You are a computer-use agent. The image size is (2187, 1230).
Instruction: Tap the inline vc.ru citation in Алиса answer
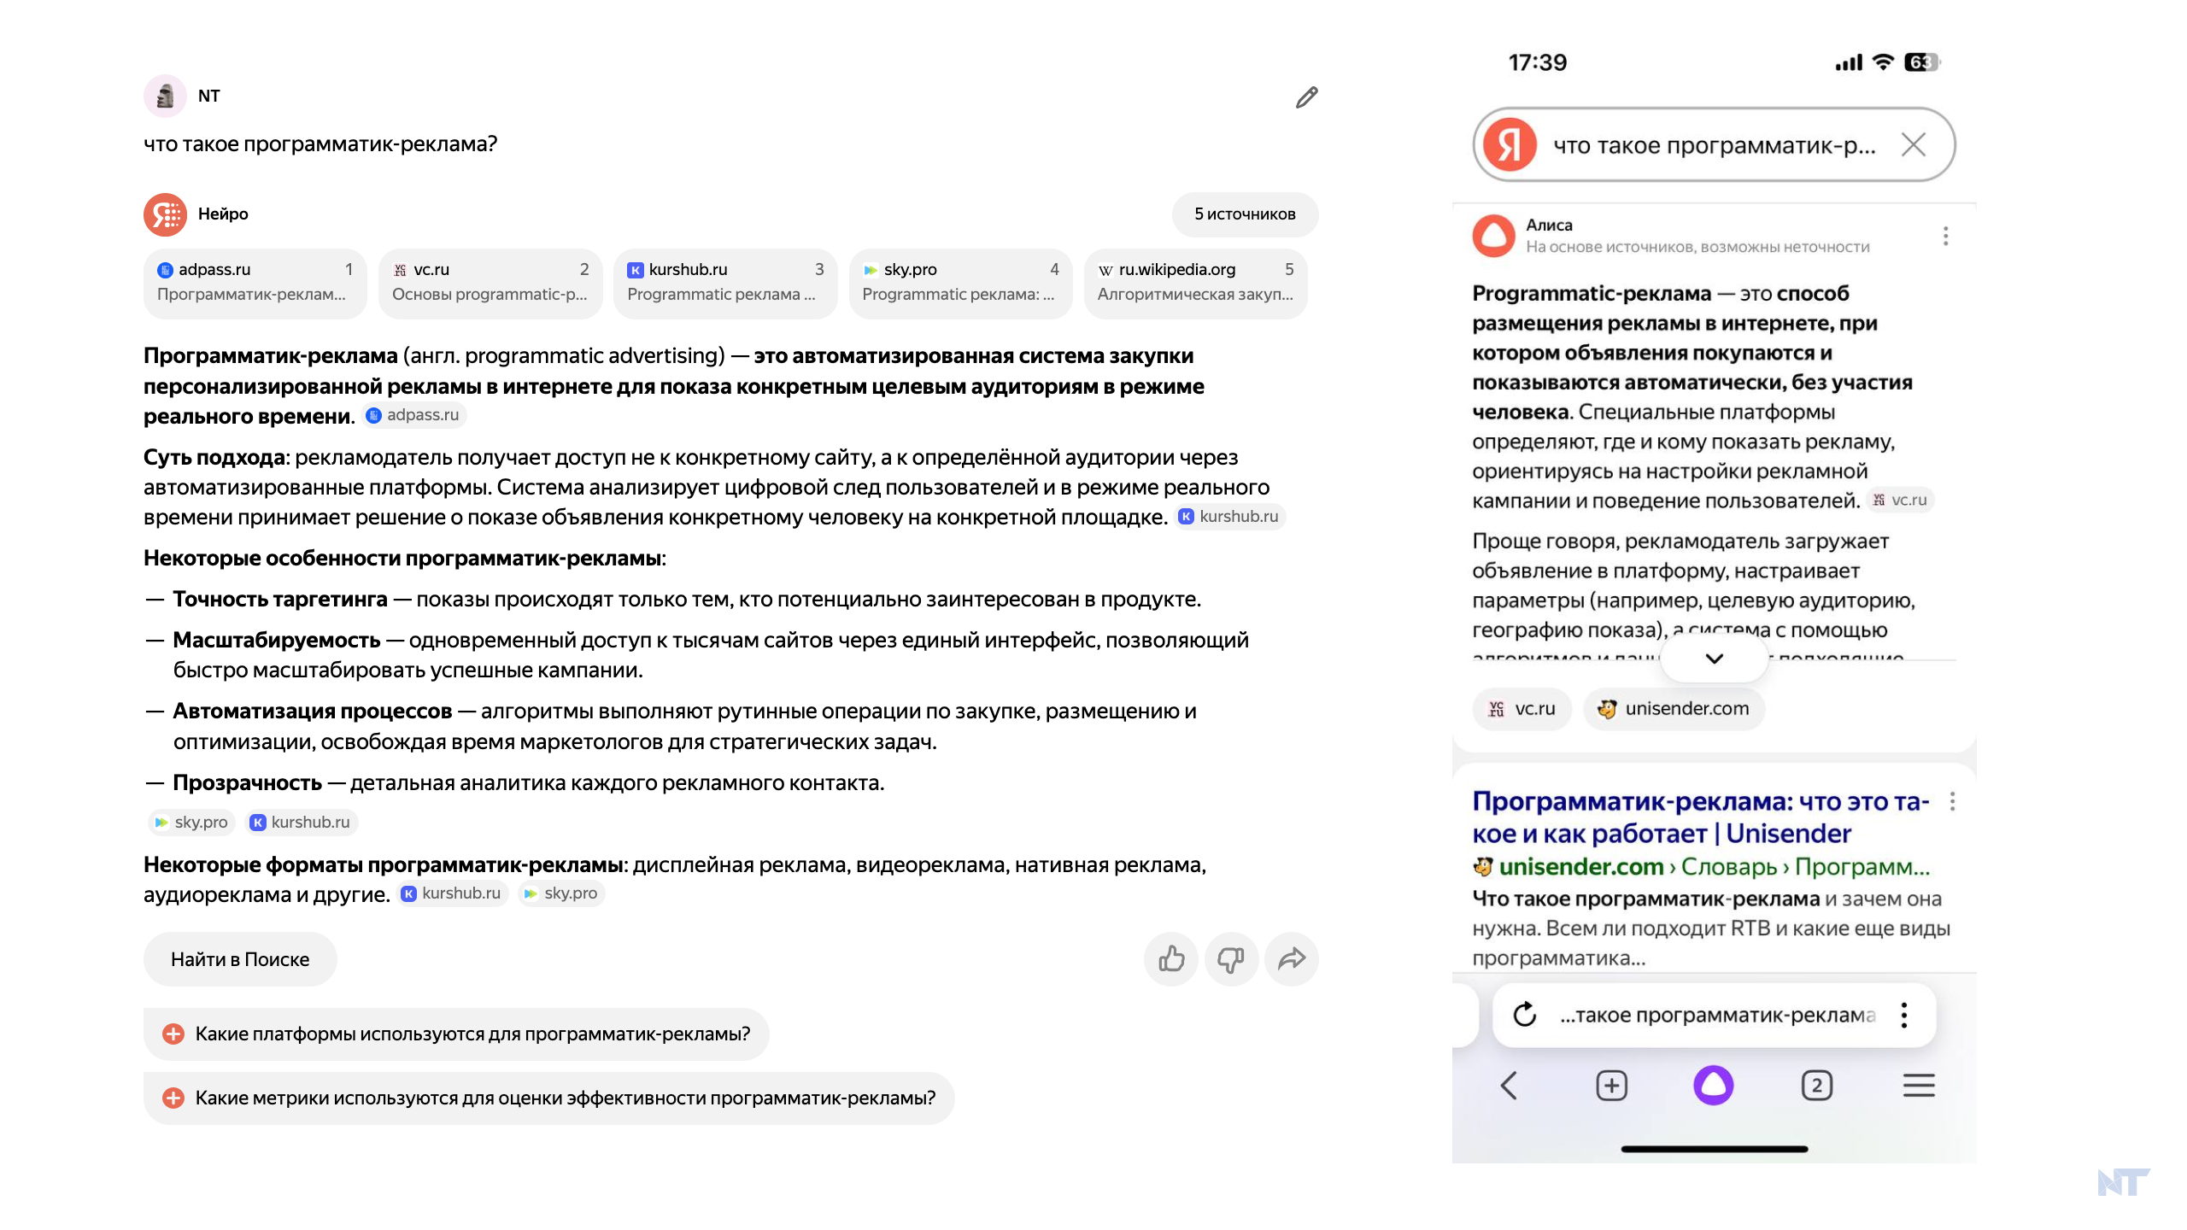pos(1900,501)
